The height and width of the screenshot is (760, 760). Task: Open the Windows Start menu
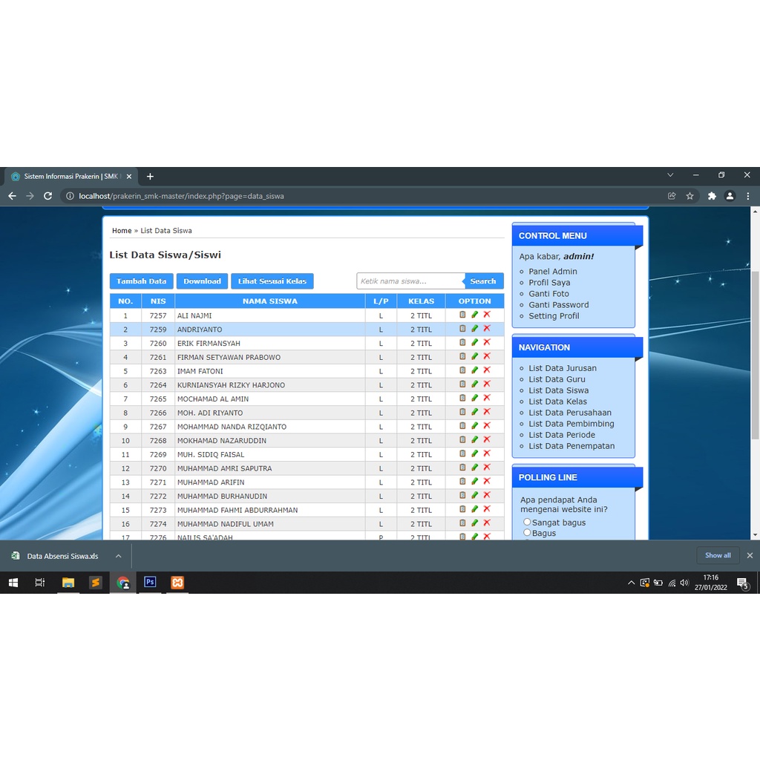click(x=13, y=582)
